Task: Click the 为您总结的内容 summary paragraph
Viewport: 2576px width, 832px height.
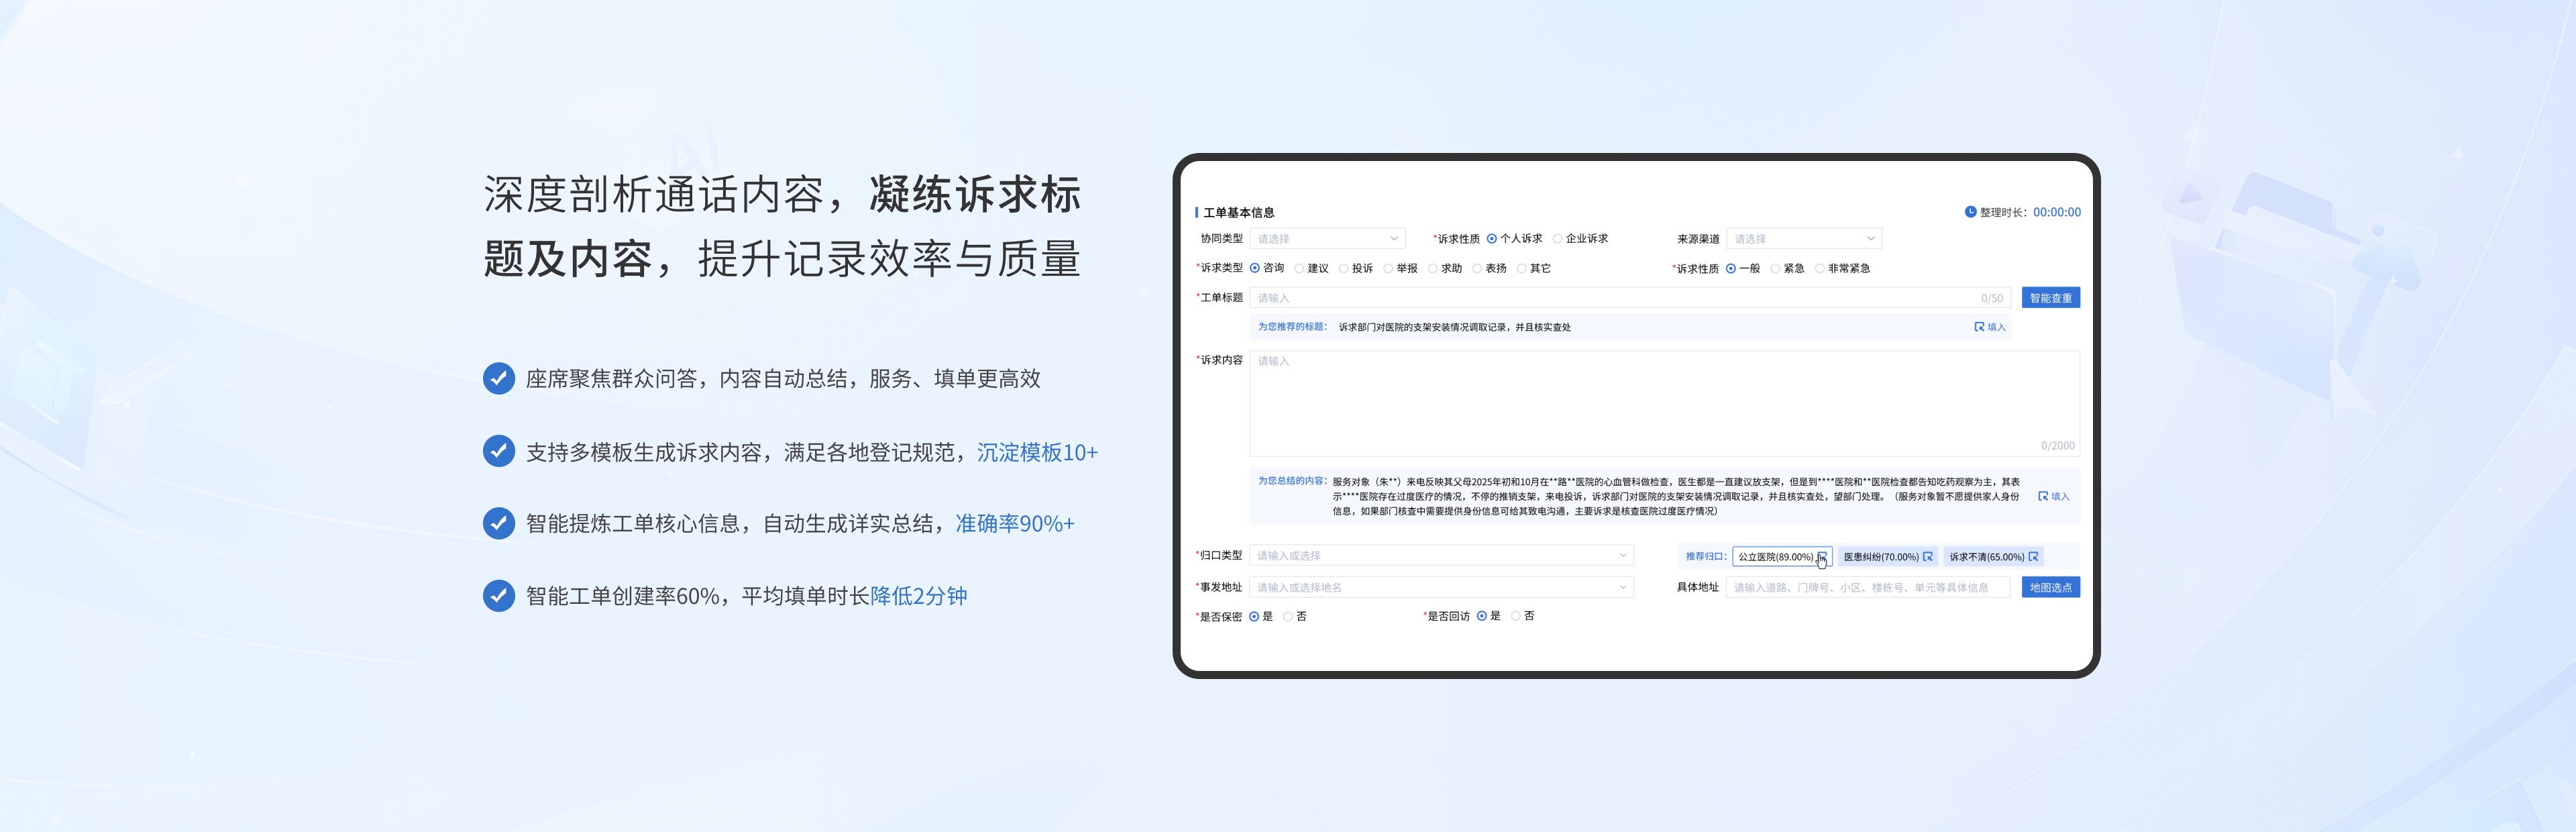Action: point(1676,496)
